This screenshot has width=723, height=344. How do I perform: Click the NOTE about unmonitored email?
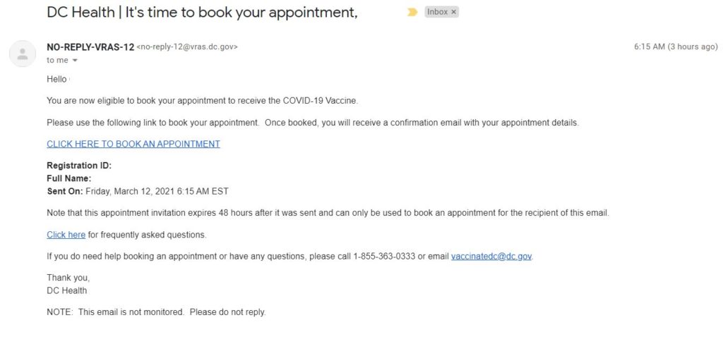click(156, 312)
